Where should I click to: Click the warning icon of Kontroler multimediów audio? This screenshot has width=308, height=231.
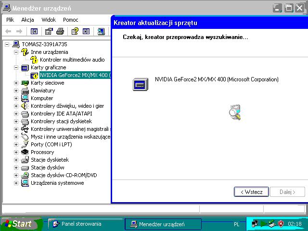tap(34, 60)
